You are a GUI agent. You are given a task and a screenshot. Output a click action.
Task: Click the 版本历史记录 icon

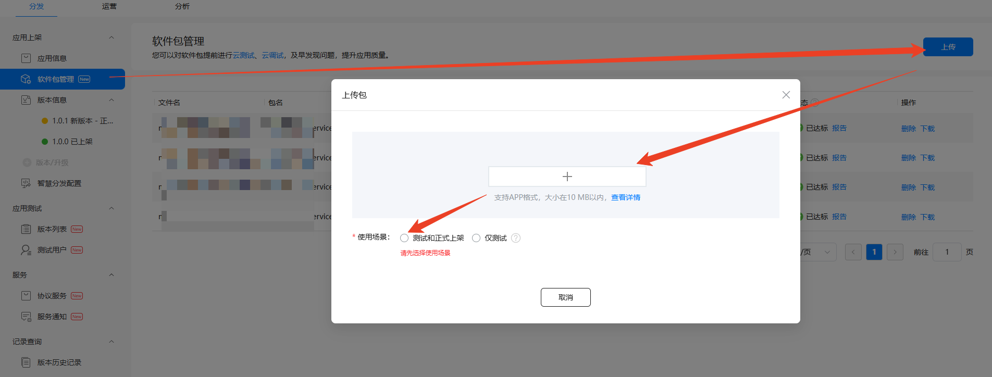(26, 362)
